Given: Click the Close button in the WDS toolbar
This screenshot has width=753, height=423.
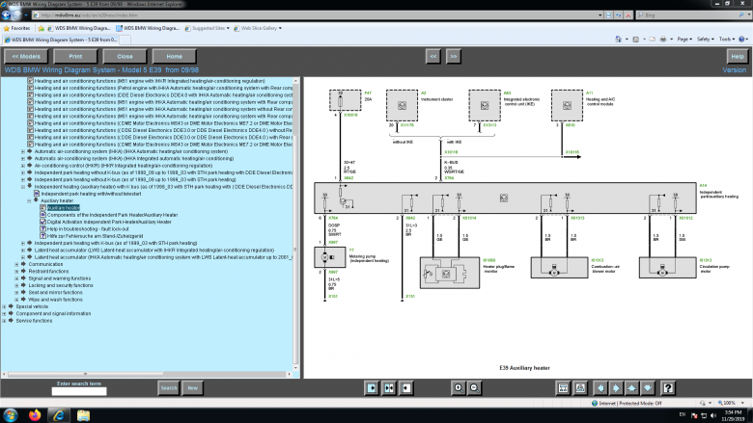Looking at the screenshot, I should [x=125, y=56].
